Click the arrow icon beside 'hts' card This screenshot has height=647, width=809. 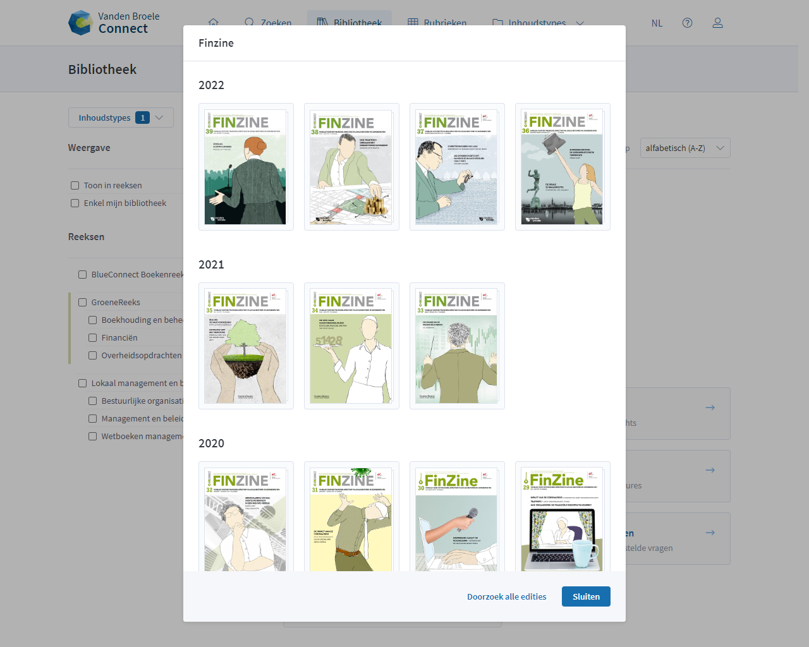click(x=710, y=408)
